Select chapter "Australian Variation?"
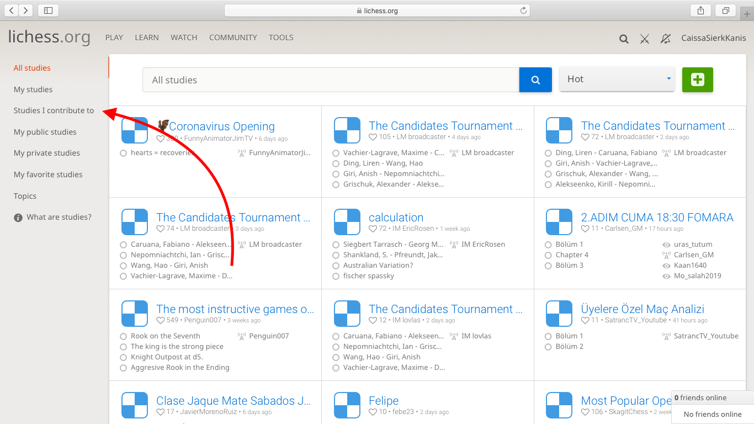The width and height of the screenshot is (754, 424). 378,266
